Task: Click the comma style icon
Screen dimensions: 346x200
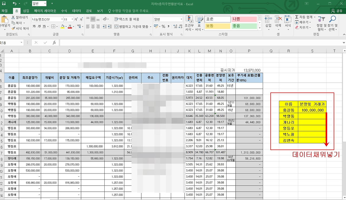Action: 169,26
